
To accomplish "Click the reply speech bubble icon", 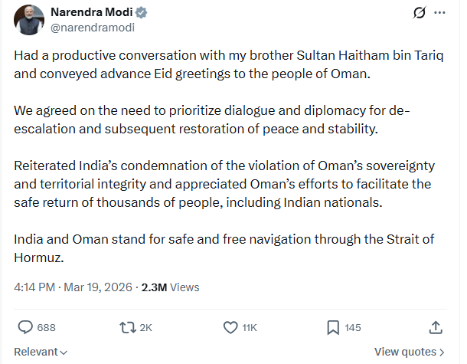I will [25, 327].
